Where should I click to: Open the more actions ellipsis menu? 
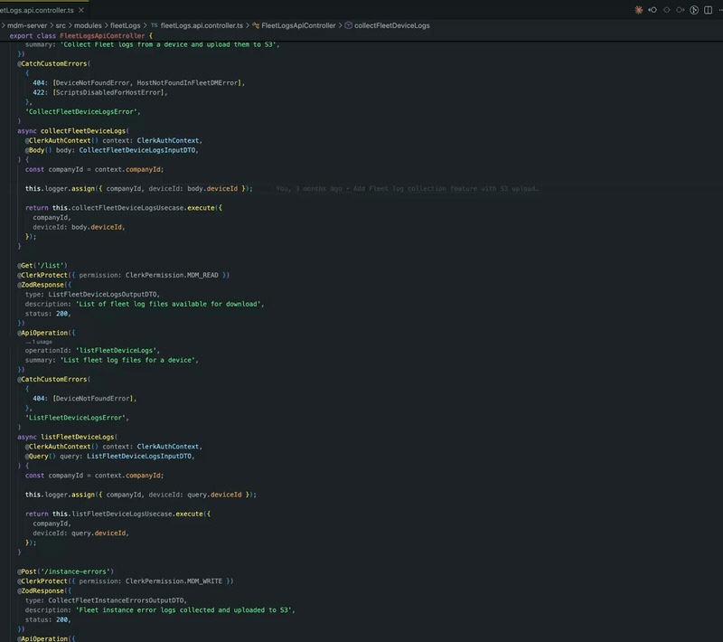720,10
